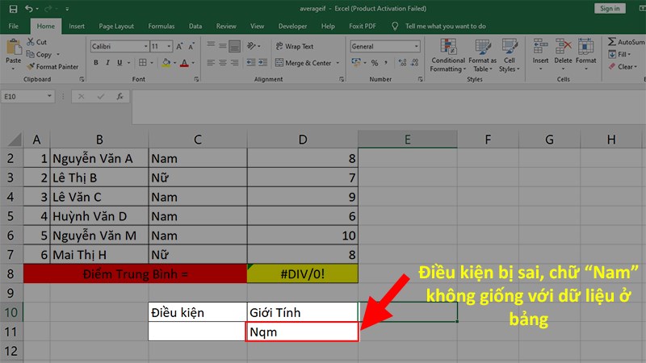
Task: Switch to the Page Layout tab
Action: [x=116, y=27]
